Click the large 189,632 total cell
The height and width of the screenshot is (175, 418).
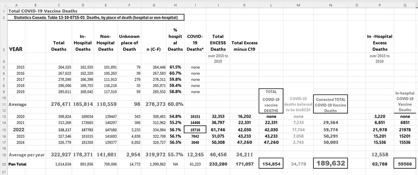330,164
